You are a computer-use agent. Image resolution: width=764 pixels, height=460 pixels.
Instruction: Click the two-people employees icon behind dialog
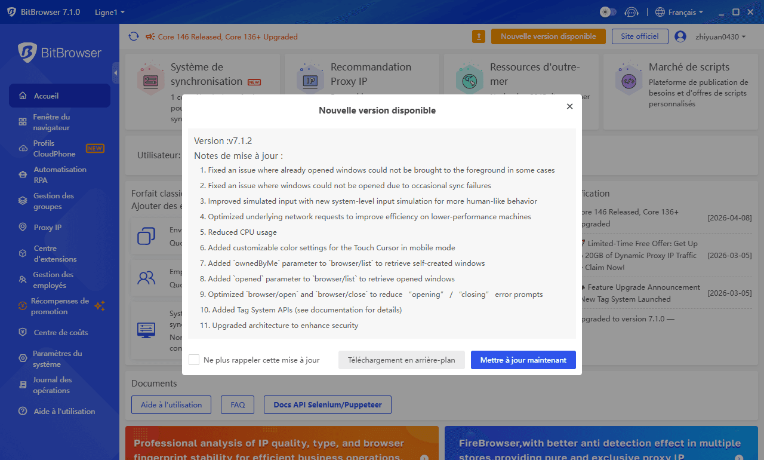coord(146,277)
